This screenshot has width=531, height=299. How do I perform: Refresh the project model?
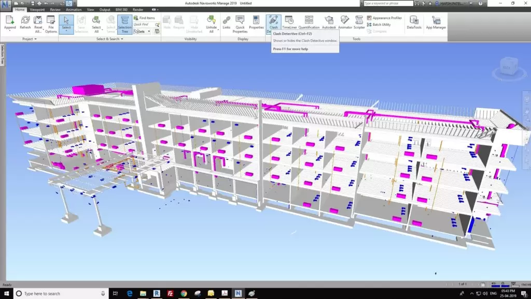tap(25, 23)
